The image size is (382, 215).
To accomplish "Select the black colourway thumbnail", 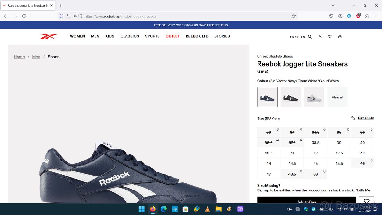I will point(290,97).
